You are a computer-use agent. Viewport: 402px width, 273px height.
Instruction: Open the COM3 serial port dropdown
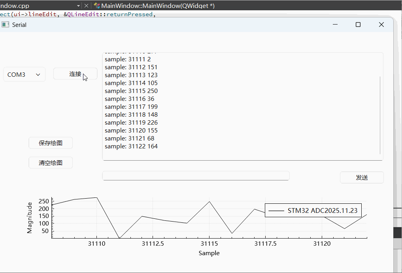pyautogui.click(x=25, y=74)
